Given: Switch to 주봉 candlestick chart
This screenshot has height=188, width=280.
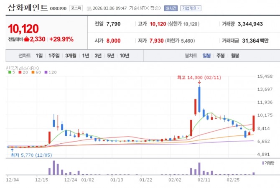Looking at the screenshot, I should click(221, 56).
